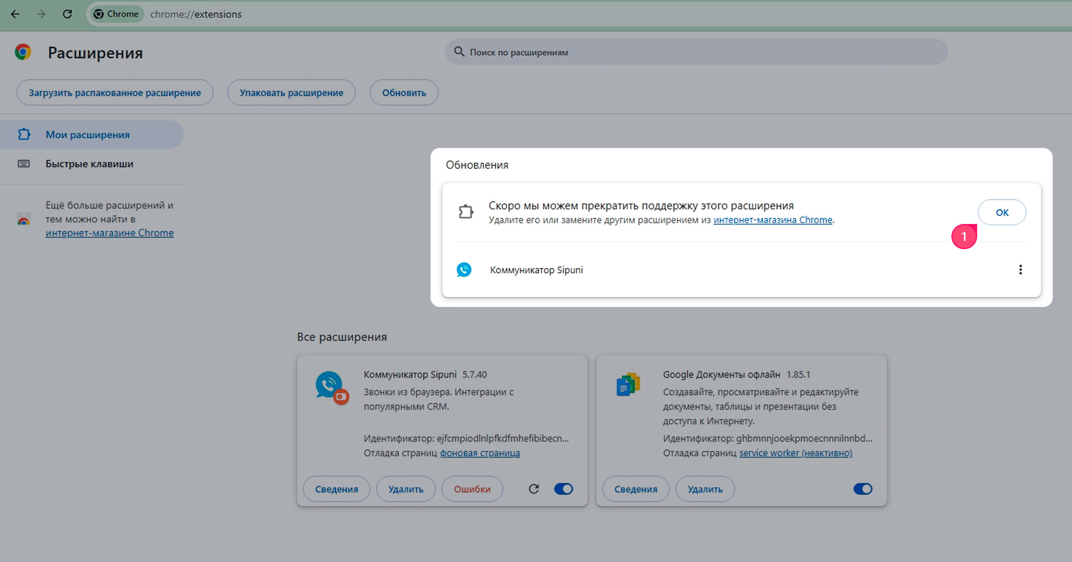Open three-dot menu for Коммуникатор Sipuni
Screen dimensions: 1072x562
(1021, 269)
